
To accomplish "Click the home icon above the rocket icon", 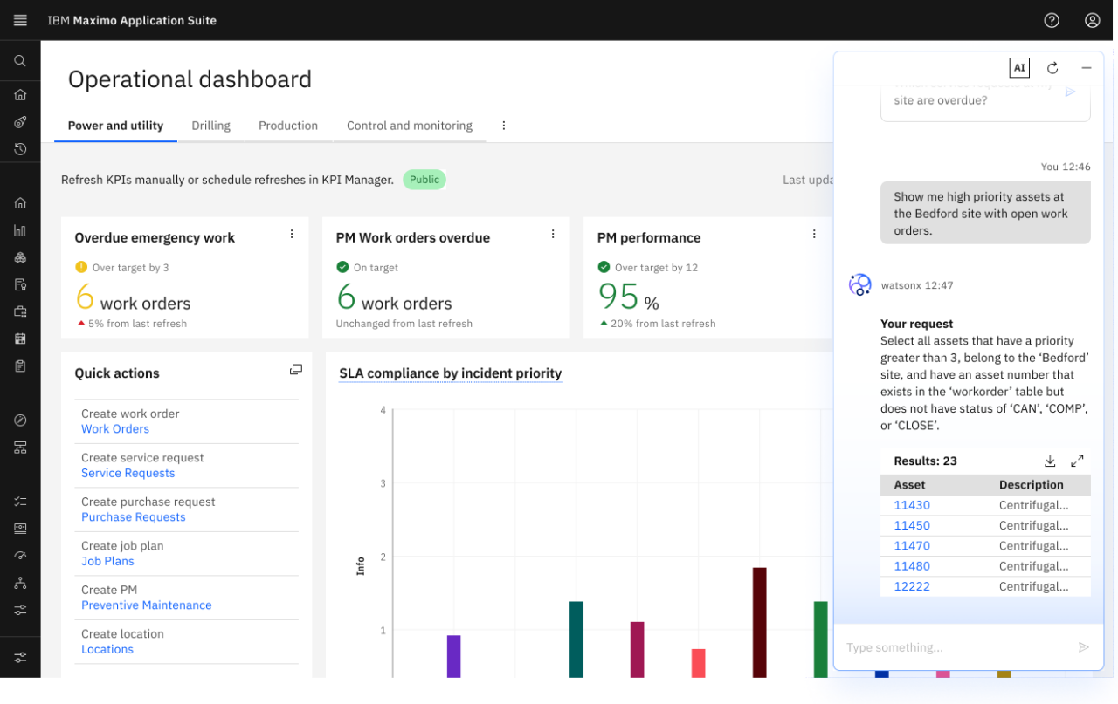I will click(x=20, y=95).
